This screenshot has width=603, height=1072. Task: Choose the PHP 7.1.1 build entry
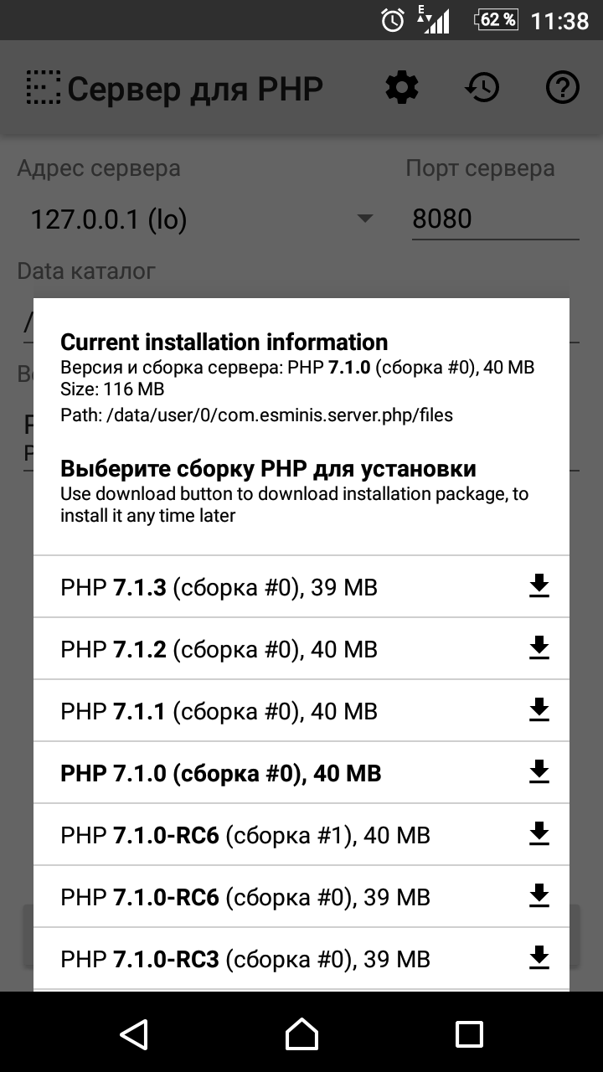[x=219, y=712]
